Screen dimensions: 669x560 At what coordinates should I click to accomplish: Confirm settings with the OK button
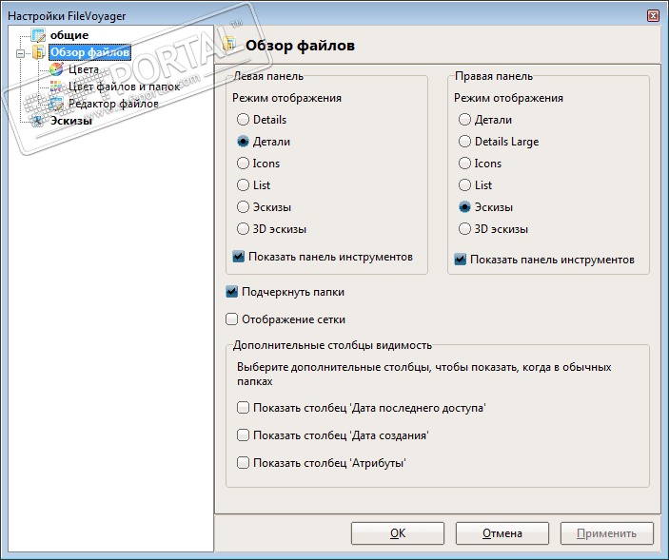(398, 533)
